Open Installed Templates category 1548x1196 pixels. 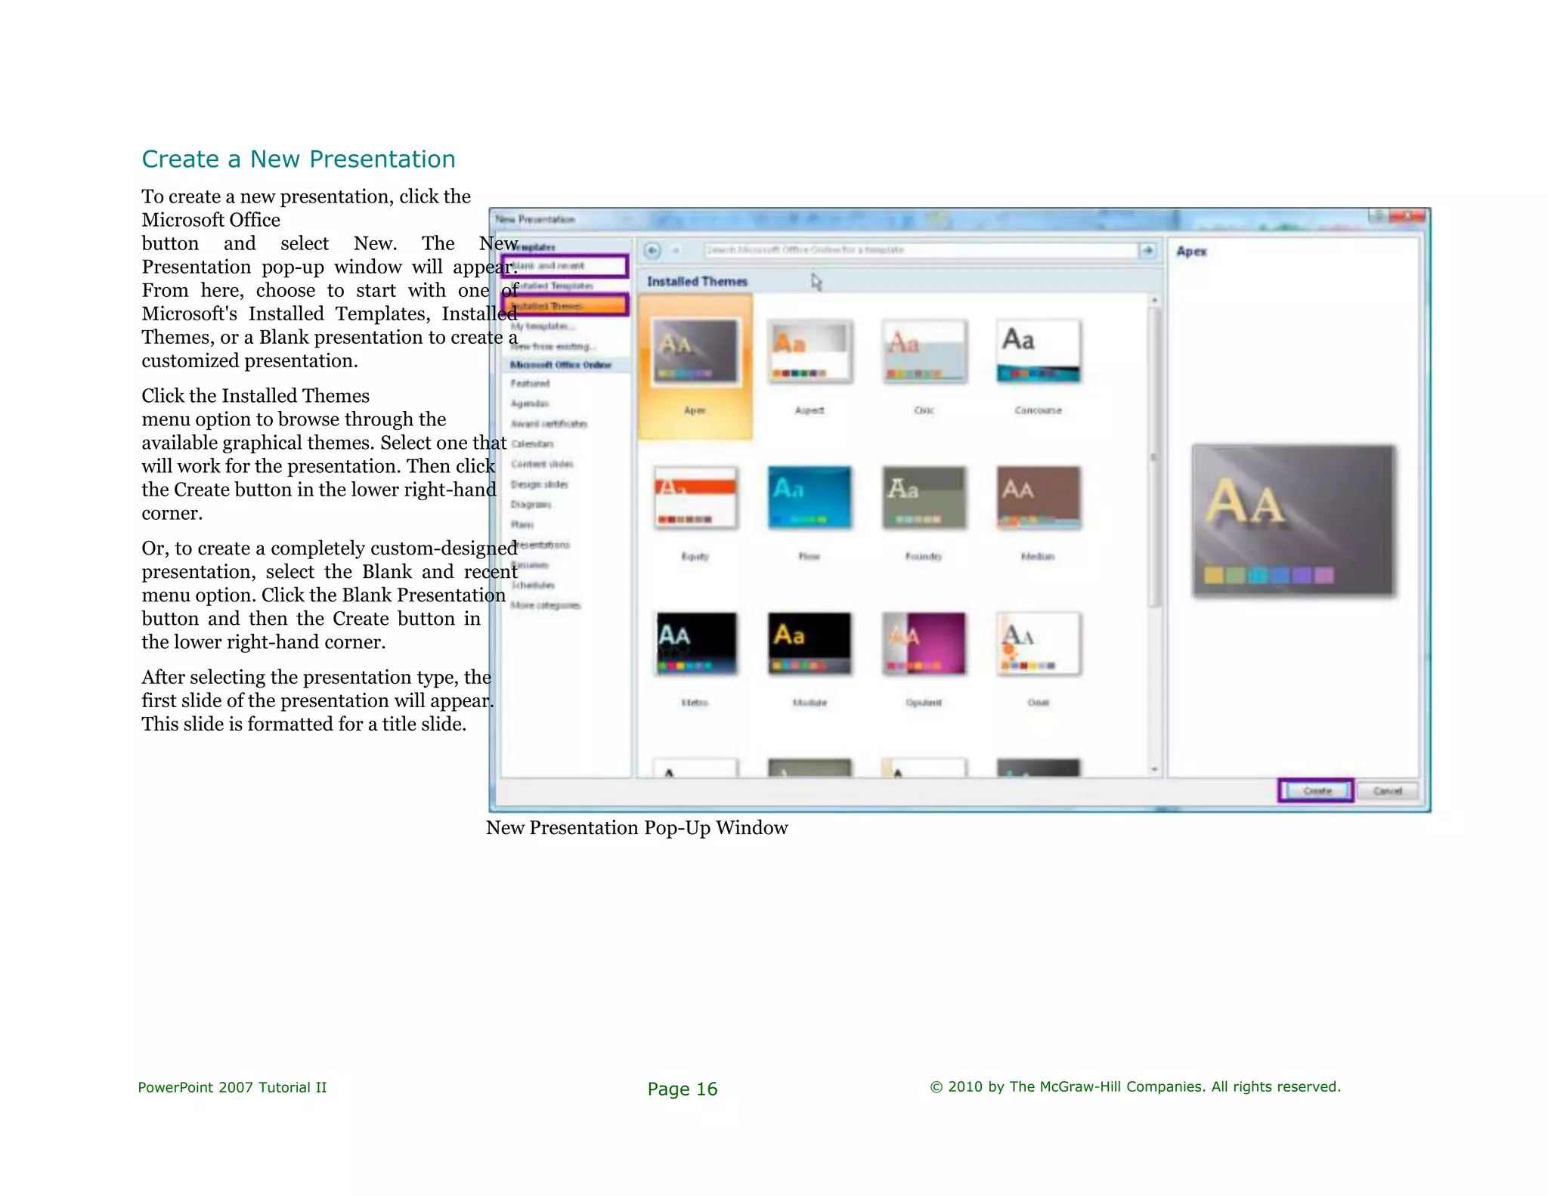(565, 286)
